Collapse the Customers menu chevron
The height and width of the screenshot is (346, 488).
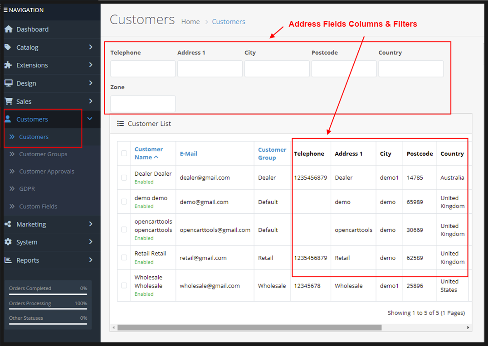click(90, 119)
